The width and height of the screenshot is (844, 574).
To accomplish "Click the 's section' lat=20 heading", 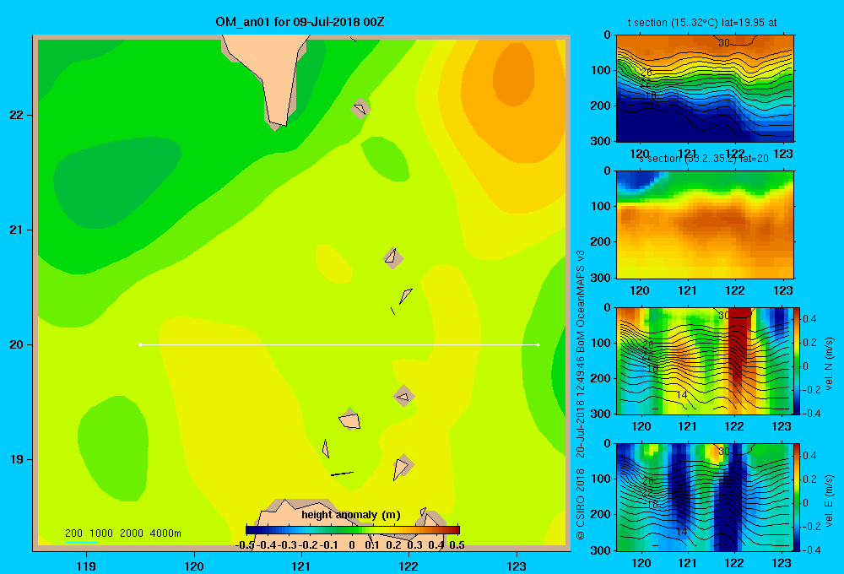I will tap(704, 159).
